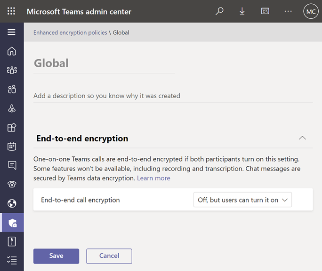Open the Users section icon
The width and height of the screenshot is (322, 271).
[x=12, y=89]
